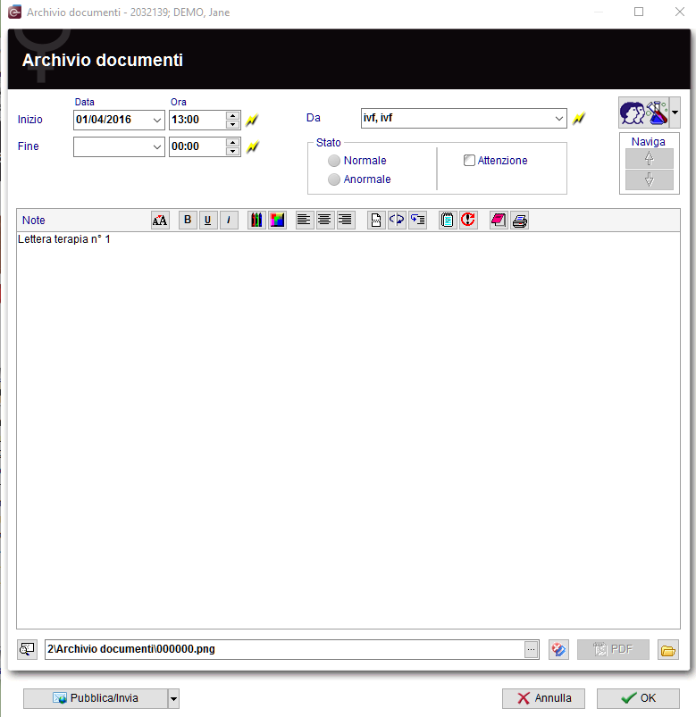Print the note with printer icon
This screenshot has height=717, width=696.
pyautogui.click(x=520, y=221)
